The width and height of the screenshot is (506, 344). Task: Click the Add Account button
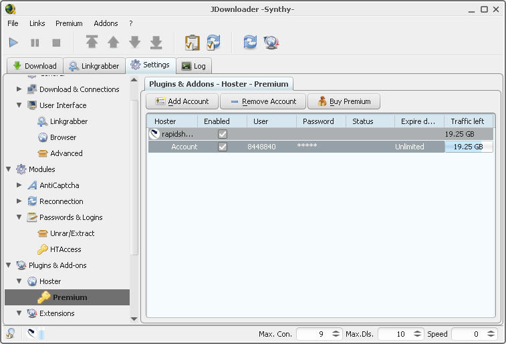tap(182, 101)
